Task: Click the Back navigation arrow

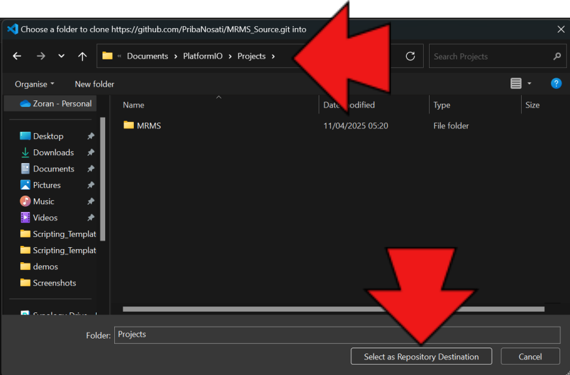Action: click(17, 56)
